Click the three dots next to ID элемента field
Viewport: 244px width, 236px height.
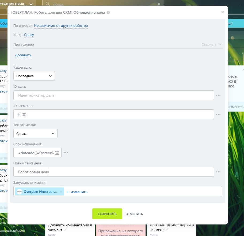pos(218,114)
